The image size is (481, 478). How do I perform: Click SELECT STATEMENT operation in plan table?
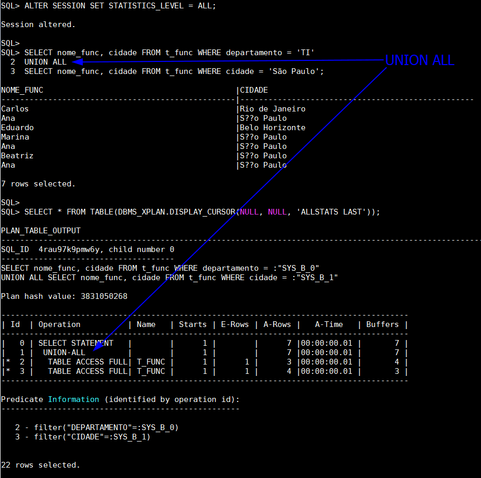click(x=75, y=343)
